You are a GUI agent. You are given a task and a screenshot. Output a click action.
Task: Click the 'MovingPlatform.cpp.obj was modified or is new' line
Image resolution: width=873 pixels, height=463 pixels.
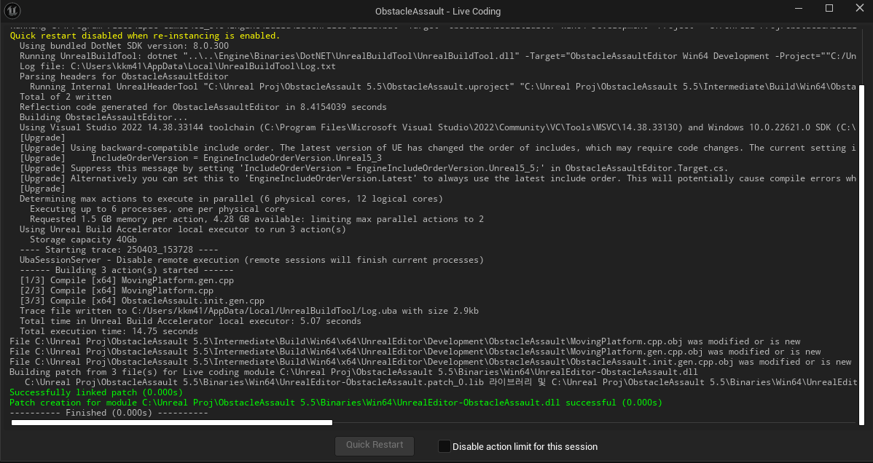point(404,341)
